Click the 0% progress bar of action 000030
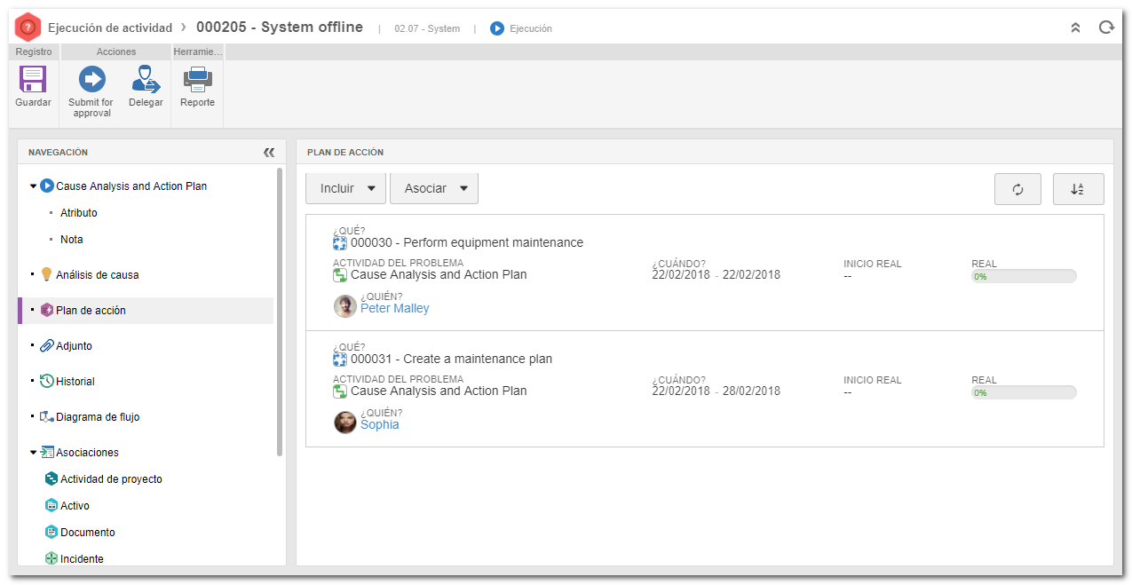Screen dimensions: 1132x585 1024,276
